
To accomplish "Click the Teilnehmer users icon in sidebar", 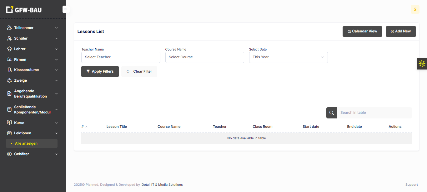I will (9, 28).
